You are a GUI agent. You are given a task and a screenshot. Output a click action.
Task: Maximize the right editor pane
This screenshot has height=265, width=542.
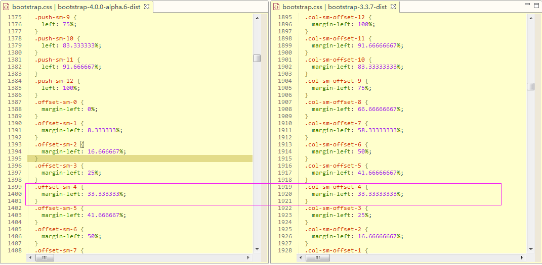click(x=536, y=5)
